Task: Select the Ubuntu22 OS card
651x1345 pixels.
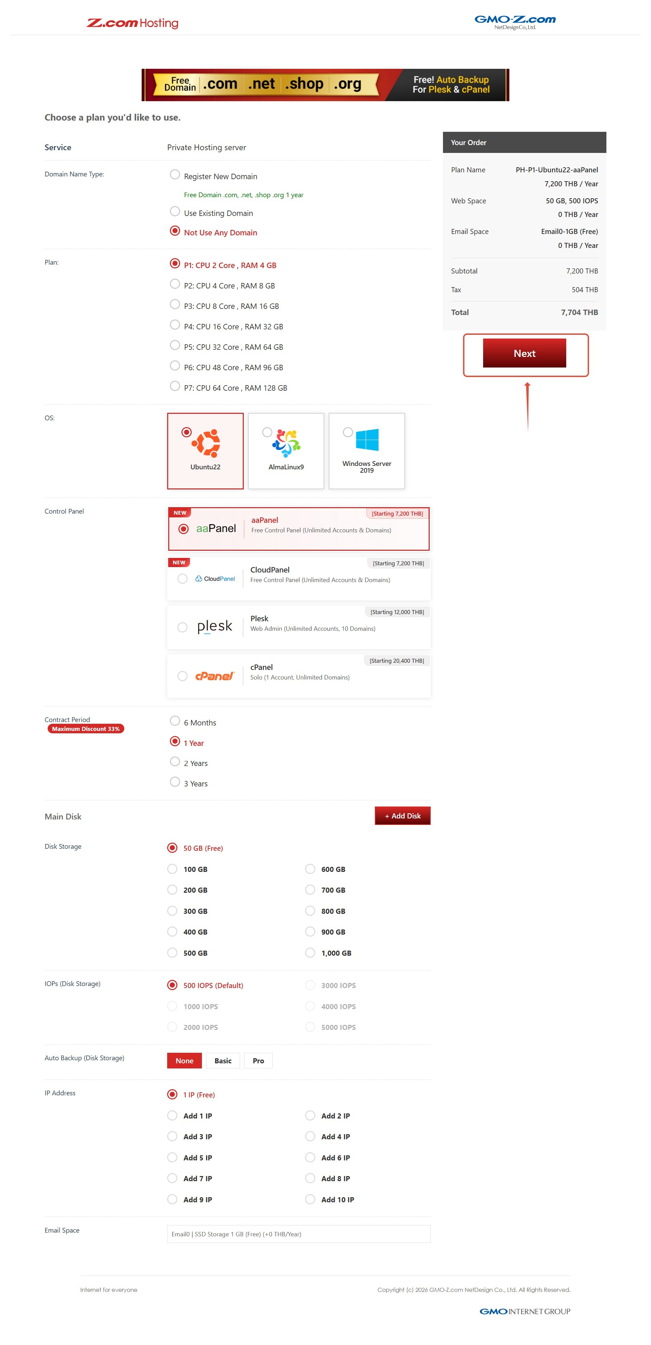Action: pyautogui.click(x=205, y=451)
